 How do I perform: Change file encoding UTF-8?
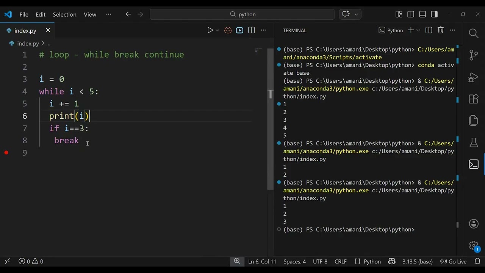coord(320,262)
